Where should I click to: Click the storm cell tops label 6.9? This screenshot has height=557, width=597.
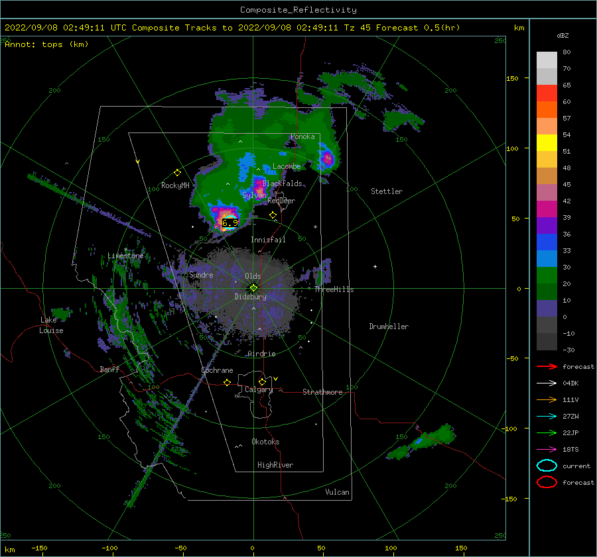click(230, 223)
